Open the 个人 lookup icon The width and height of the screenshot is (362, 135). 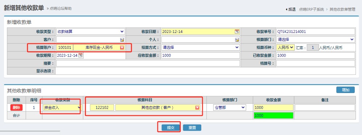point(237,40)
